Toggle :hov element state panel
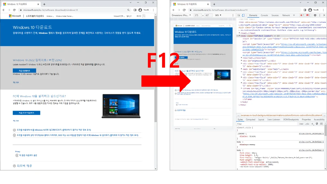The width and height of the screenshot is (327, 184). pos(301,124)
